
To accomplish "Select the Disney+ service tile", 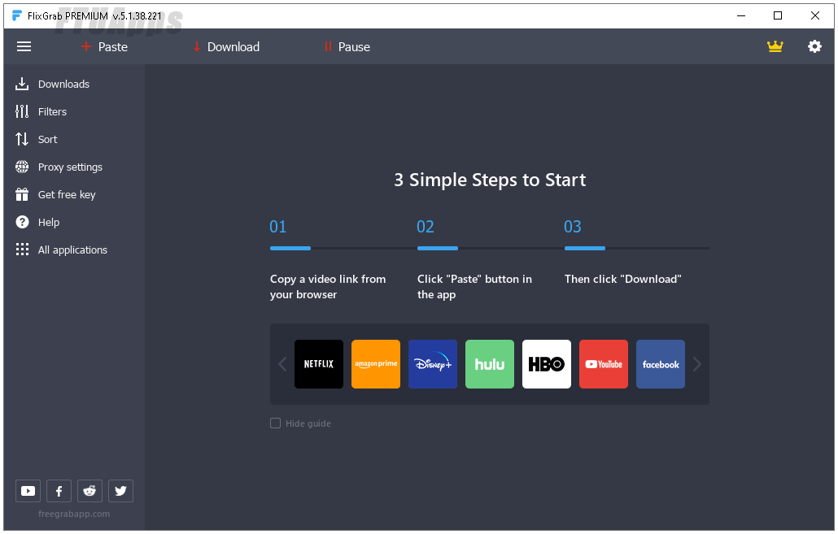I will [x=433, y=364].
